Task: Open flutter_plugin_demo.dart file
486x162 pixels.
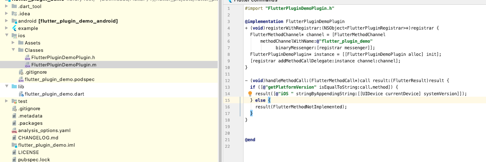Action: tap(54, 94)
